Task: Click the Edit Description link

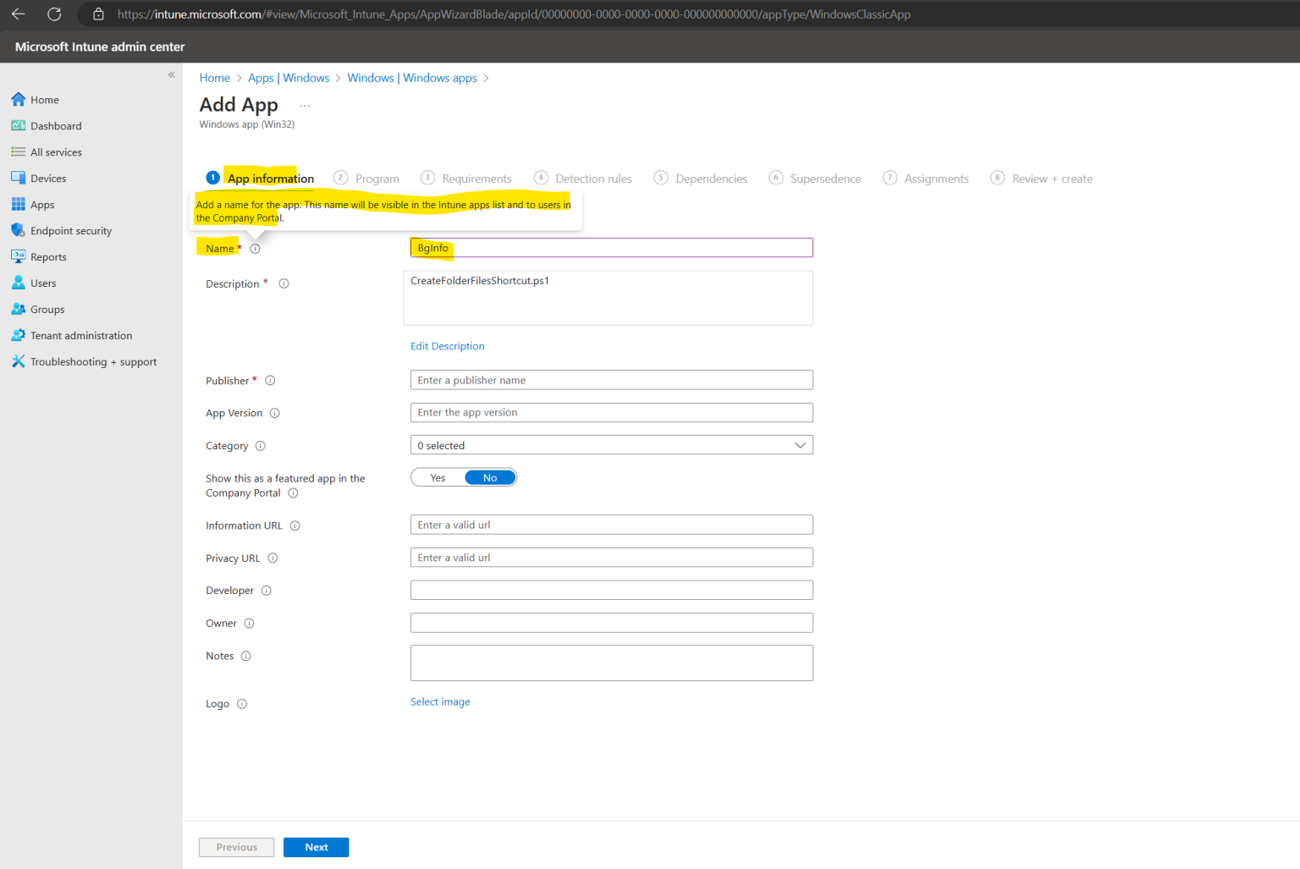Action: [x=447, y=345]
